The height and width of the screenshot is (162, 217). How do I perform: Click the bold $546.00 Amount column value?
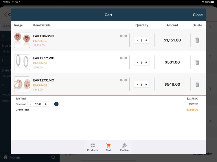(172, 84)
